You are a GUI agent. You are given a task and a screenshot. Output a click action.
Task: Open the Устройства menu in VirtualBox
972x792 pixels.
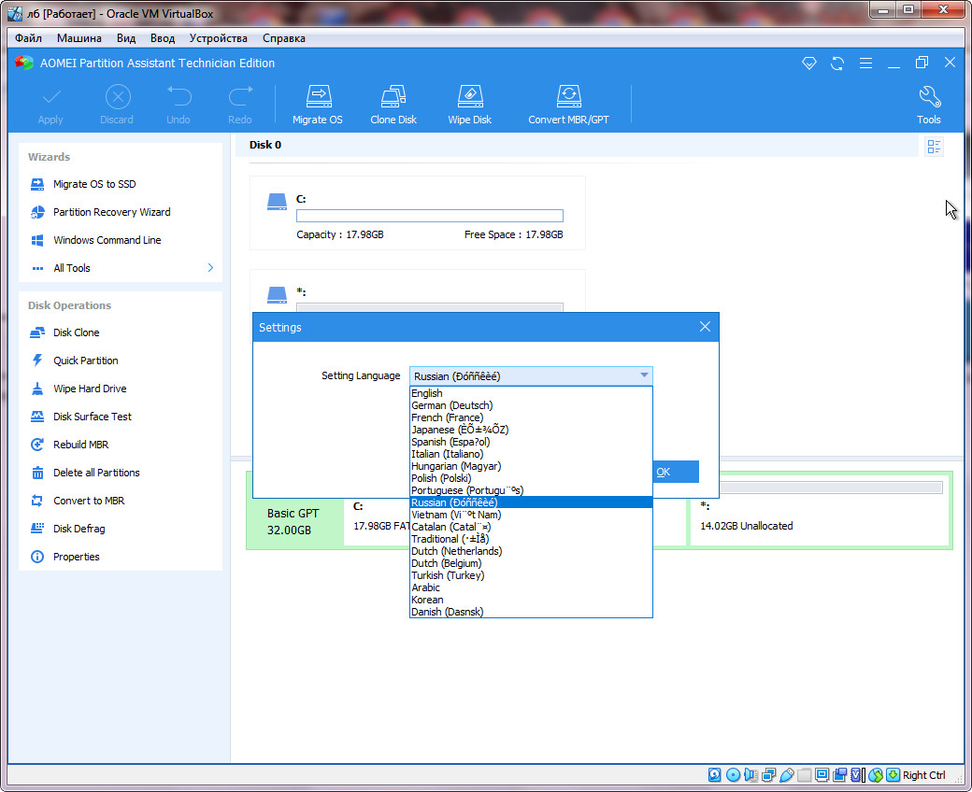tap(218, 38)
